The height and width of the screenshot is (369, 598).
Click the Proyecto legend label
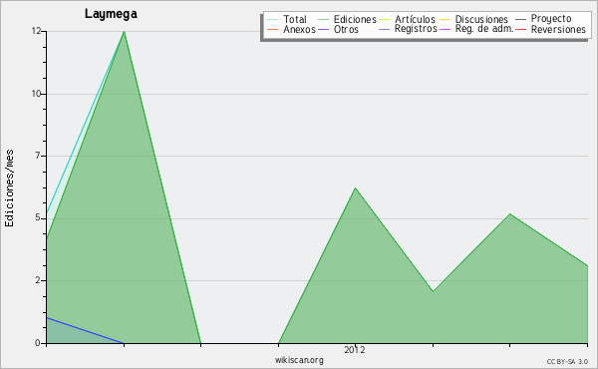pyautogui.click(x=551, y=19)
